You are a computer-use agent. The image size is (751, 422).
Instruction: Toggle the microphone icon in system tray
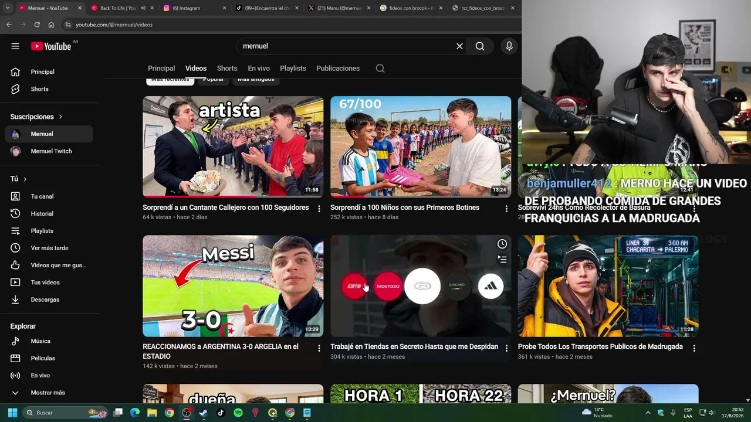(x=673, y=413)
